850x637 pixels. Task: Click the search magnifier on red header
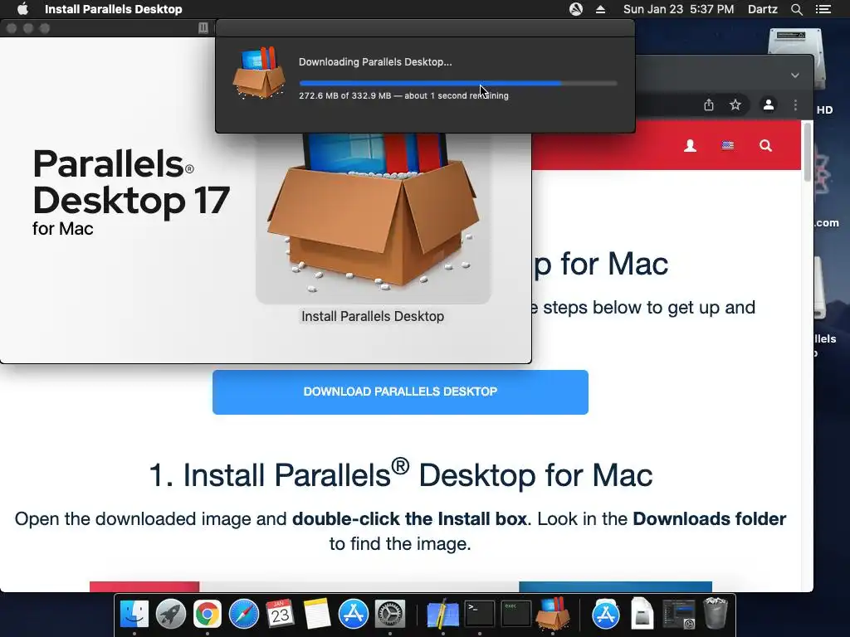coord(765,146)
